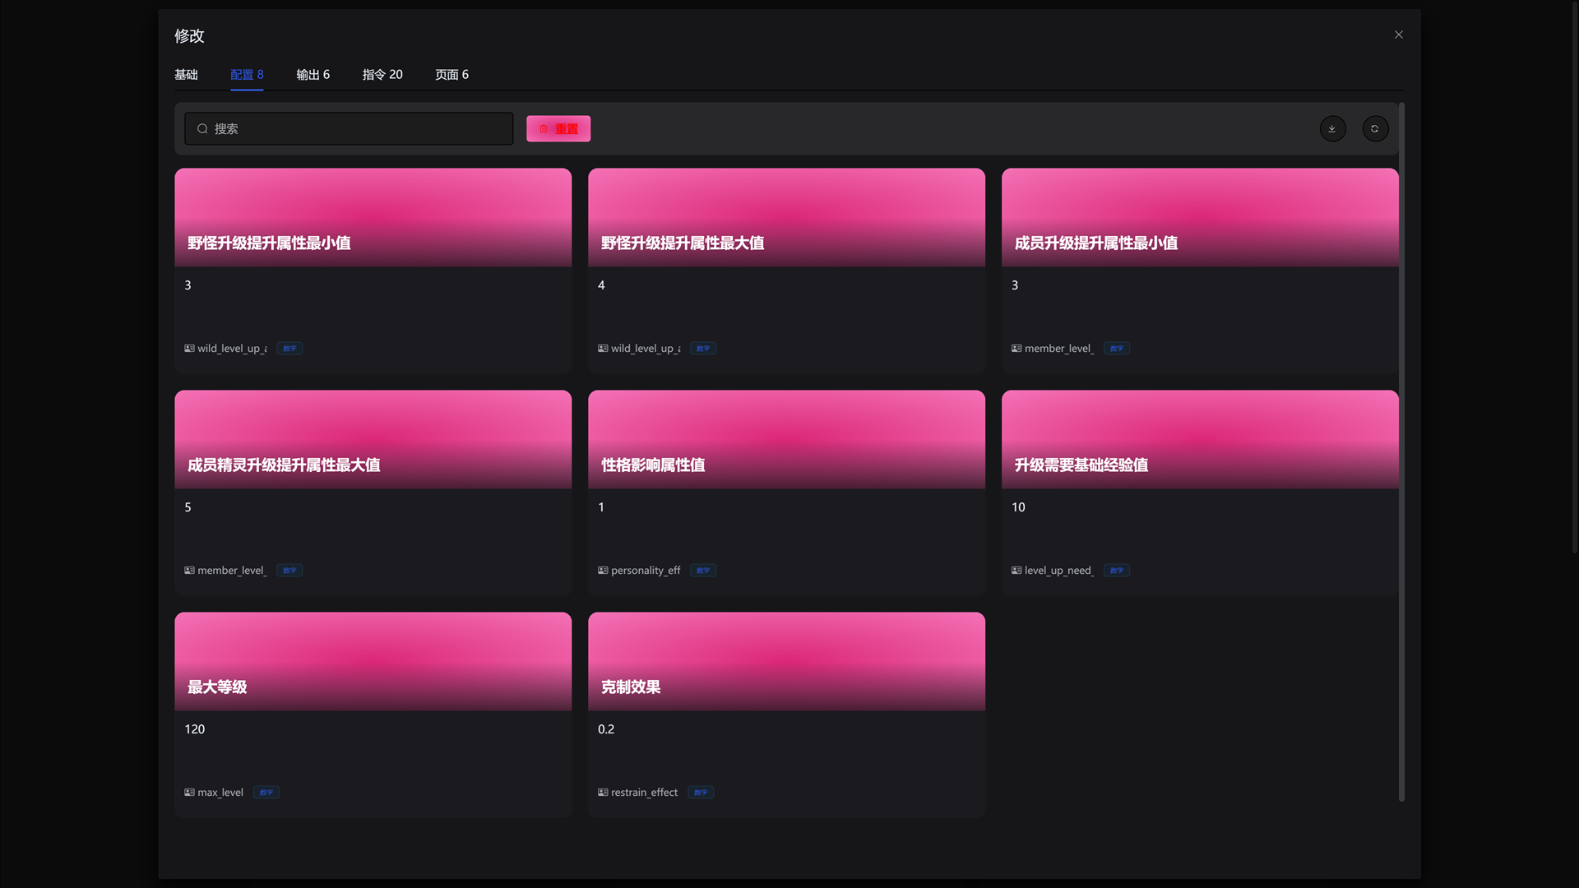Click the ID card icon beside personality_eff

point(603,571)
